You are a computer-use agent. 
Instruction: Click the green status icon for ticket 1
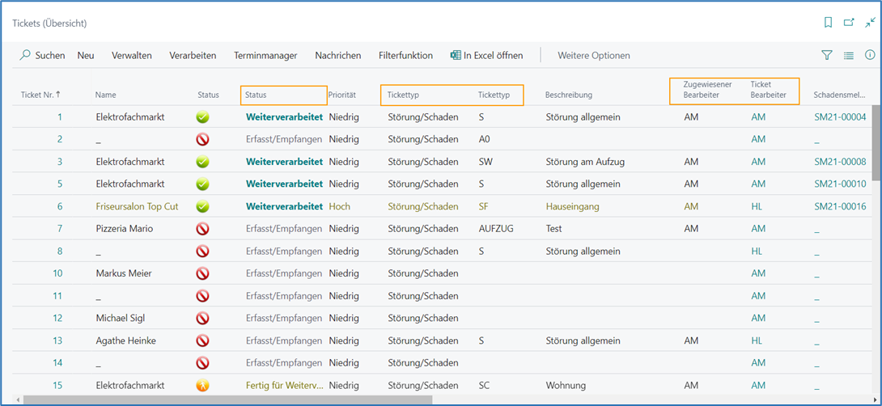pyautogui.click(x=203, y=117)
